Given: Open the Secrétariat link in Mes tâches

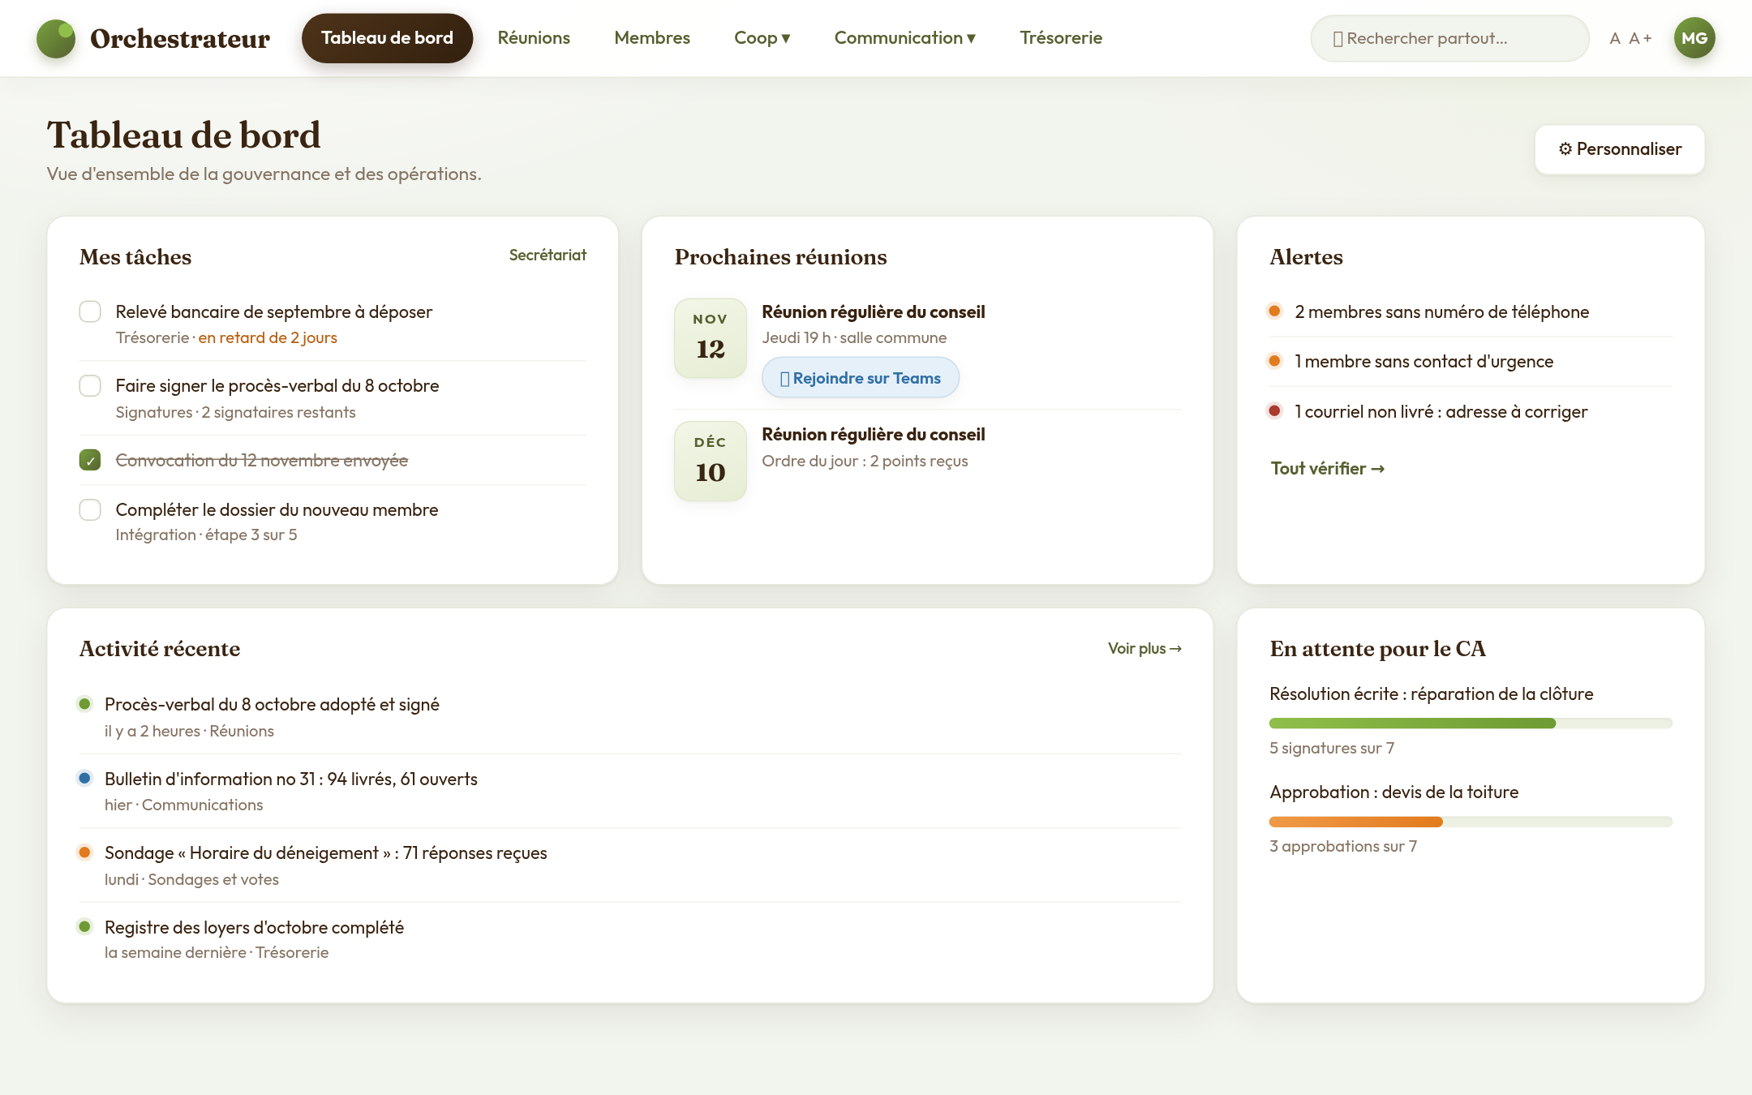Looking at the screenshot, I should (x=547, y=255).
